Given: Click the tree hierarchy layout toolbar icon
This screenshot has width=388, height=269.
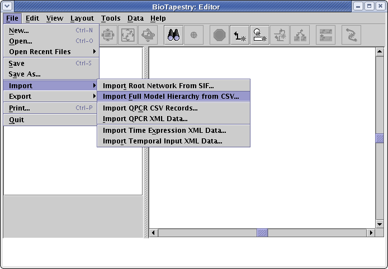Looking at the screenshot, I should pos(300,35).
